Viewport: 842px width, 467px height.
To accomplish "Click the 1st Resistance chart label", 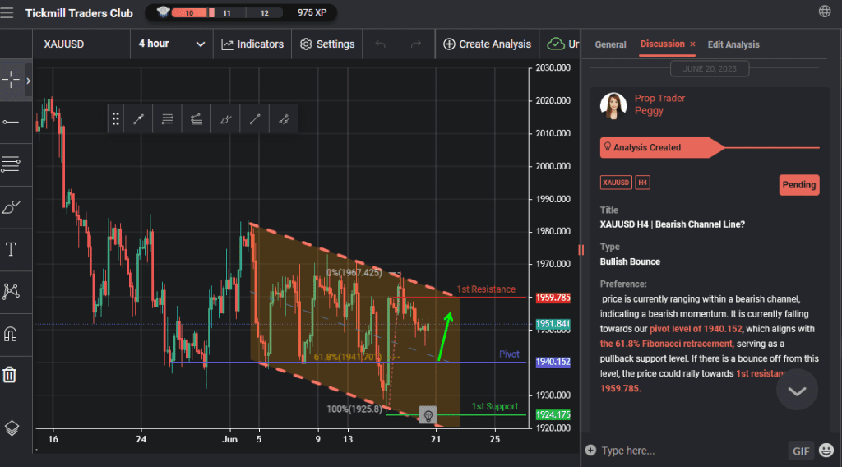I will (x=486, y=289).
